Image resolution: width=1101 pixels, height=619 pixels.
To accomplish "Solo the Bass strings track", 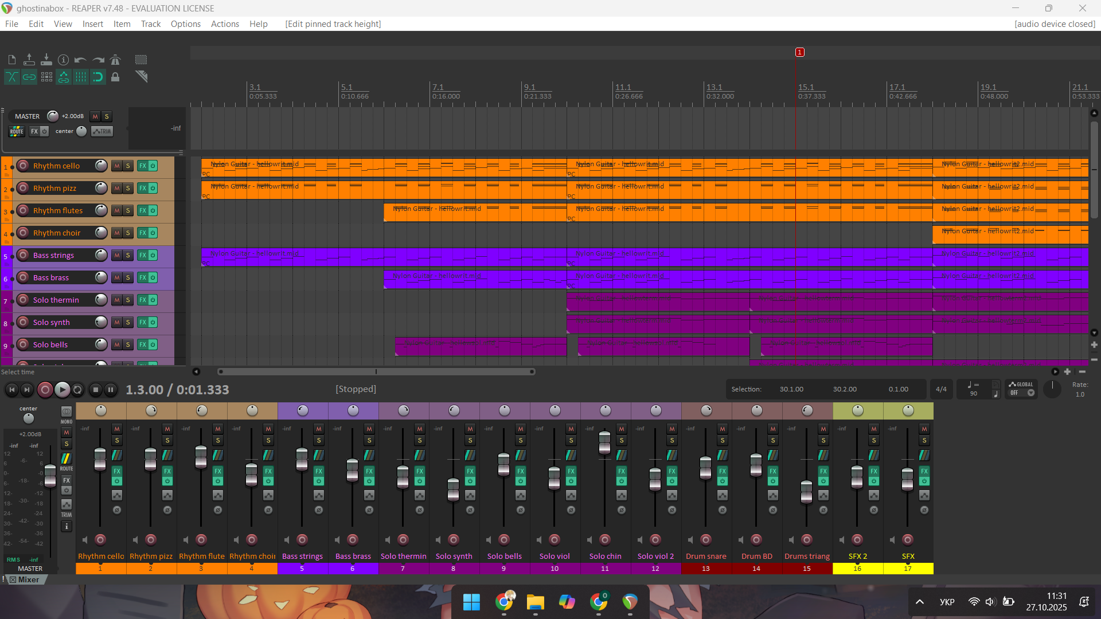I will pos(128,255).
